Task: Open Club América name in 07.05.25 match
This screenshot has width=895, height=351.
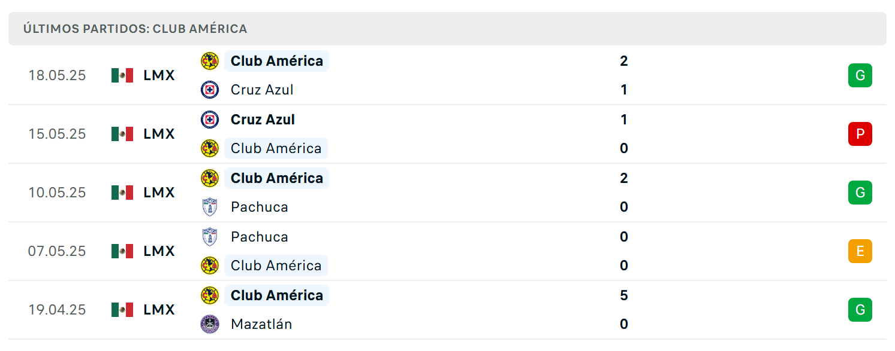Action: click(276, 265)
